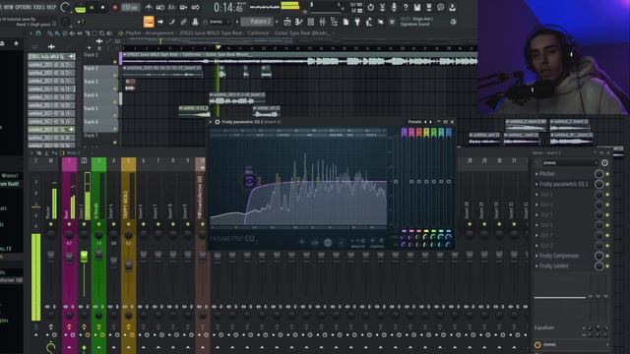Mute the pink Beat mixer track LED
Screen dimensions: 630x354
(69, 224)
